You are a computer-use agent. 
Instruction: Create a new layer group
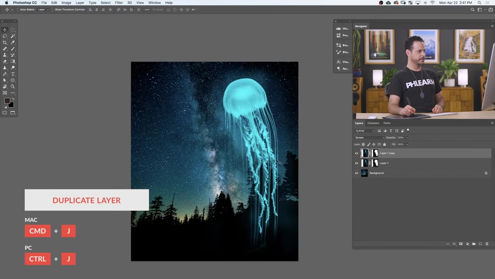pos(474,244)
